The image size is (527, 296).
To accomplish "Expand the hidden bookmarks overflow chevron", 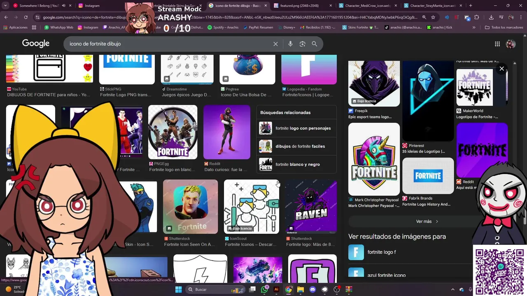I will pos(474,27).
